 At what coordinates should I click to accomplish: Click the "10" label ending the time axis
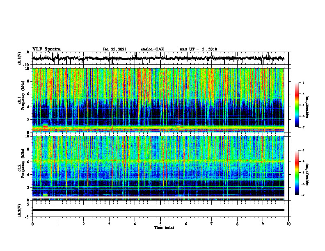[288, 224]
